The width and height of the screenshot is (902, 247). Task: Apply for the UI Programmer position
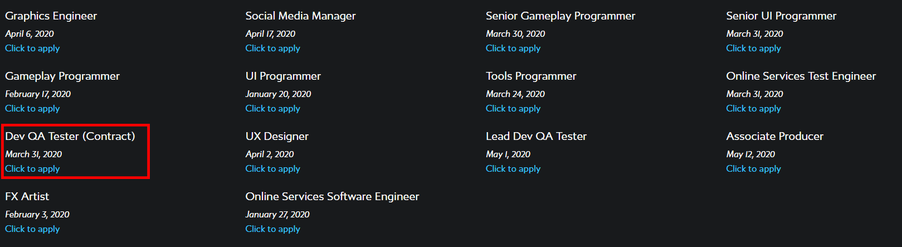coord(272,109)
